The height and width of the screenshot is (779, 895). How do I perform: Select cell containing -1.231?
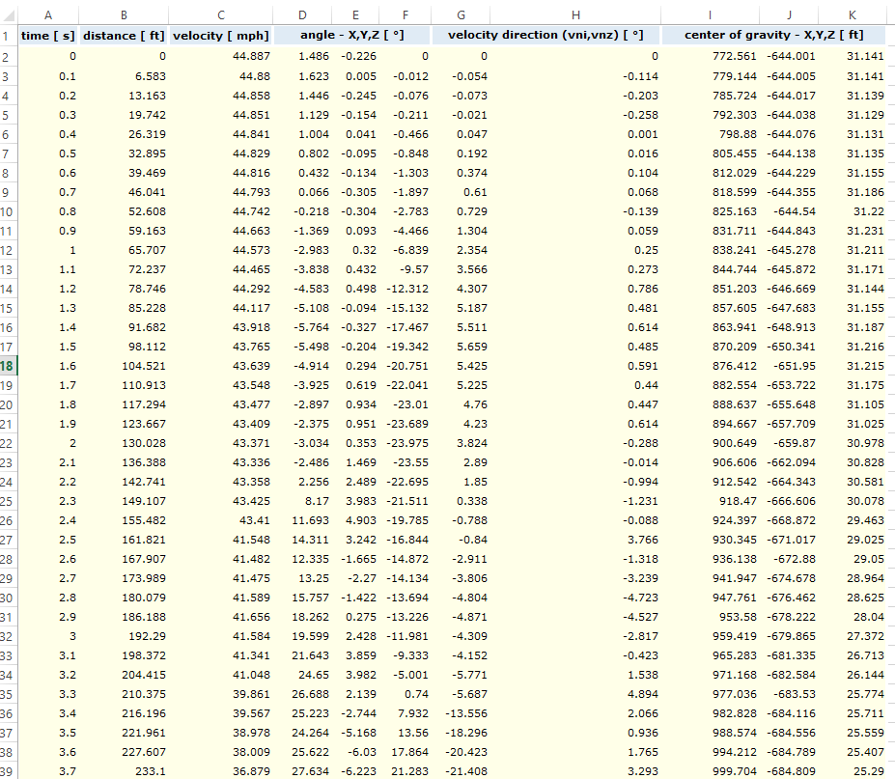575,501
